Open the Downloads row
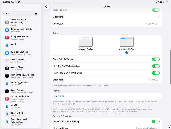Image resolution: width=171 pixels, height=129 pixels. click(x=106, y=23)
